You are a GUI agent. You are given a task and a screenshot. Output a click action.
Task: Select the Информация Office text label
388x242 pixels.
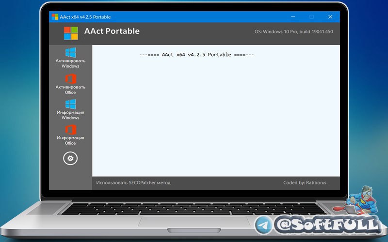[70, 140]
